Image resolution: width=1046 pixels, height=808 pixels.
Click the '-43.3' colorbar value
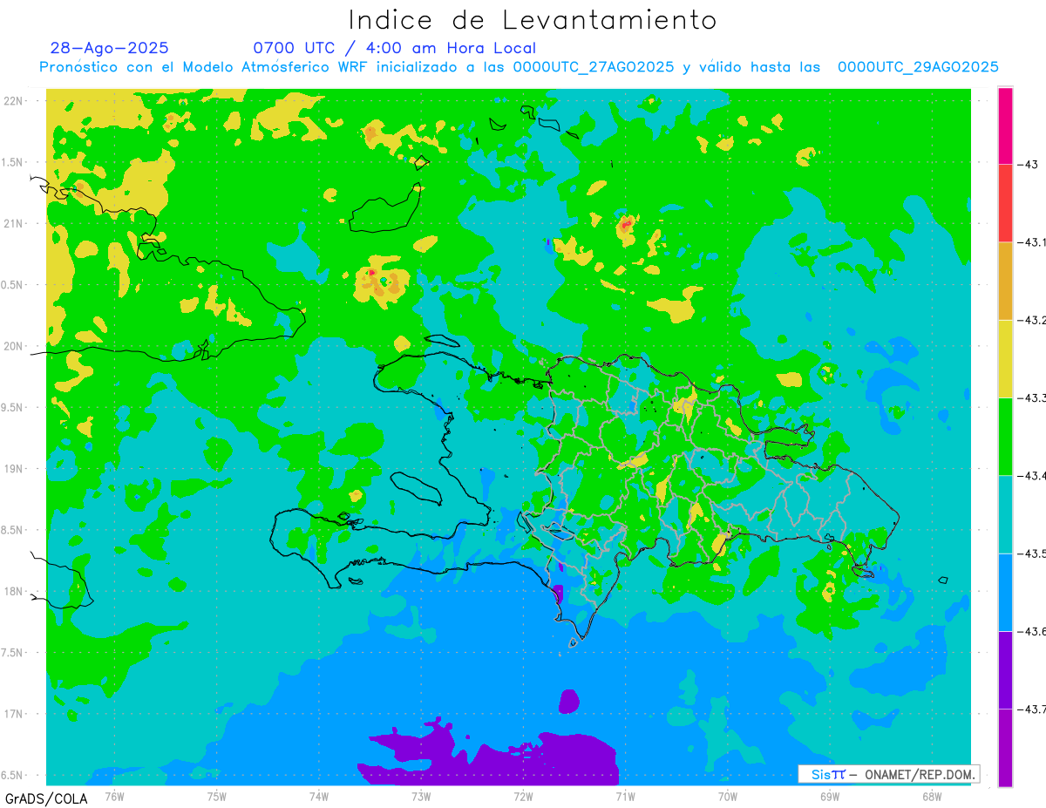1032,397
